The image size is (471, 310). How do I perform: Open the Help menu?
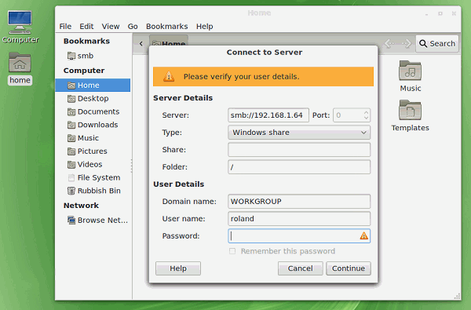pyautogui.click(x=205, y=27)
